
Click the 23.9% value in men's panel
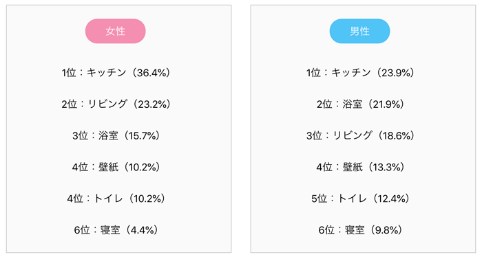click(x=395, y=73)
